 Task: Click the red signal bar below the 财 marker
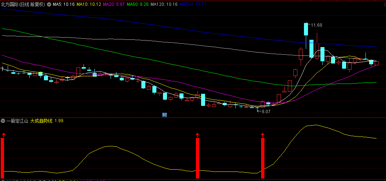click(x=197, y=158)
